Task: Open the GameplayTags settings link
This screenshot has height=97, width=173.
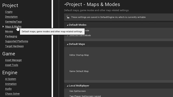Action: (13, 22)
